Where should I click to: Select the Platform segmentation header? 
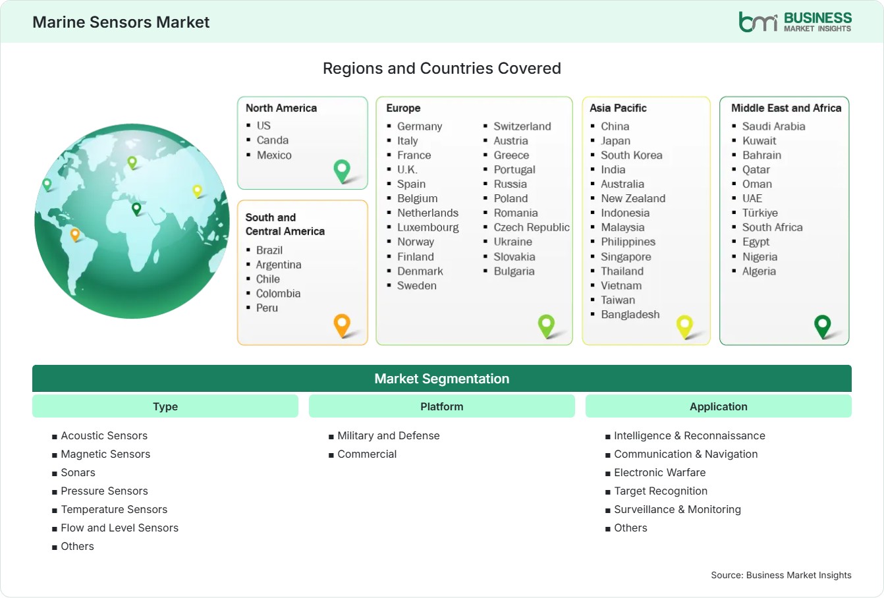coord(442,406)
